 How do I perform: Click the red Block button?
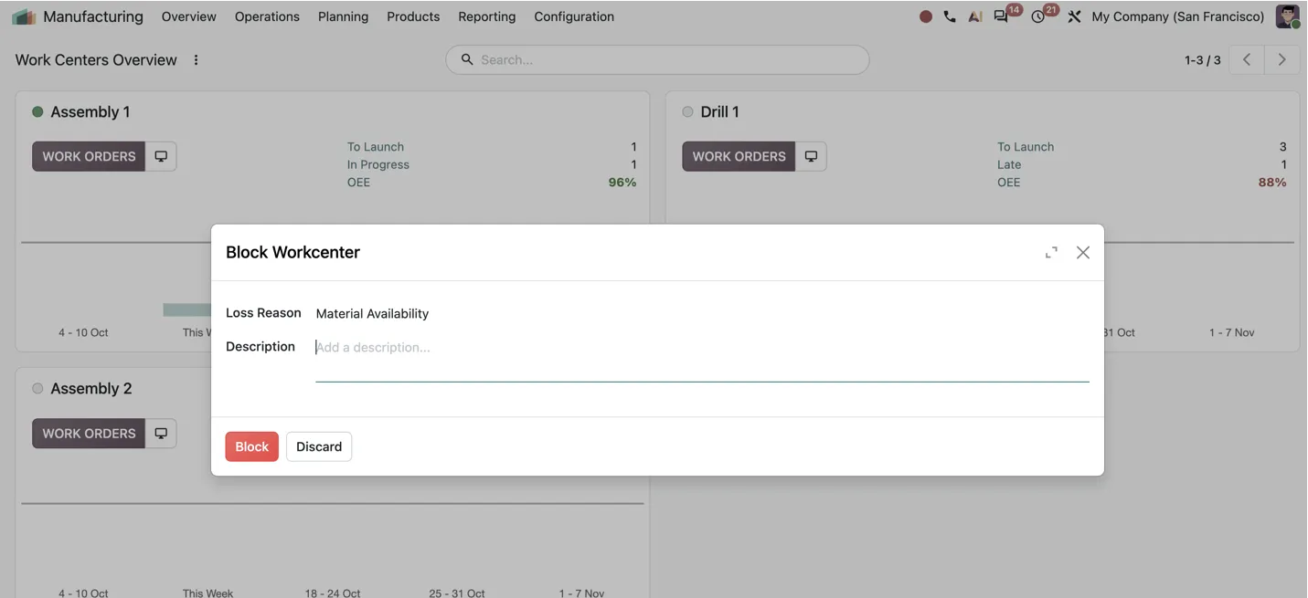click(x=252, y=446)
